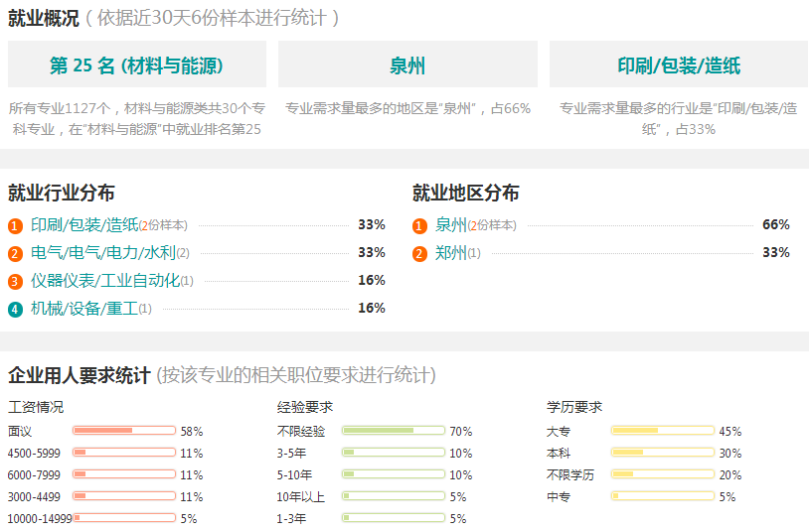Click the 5-10年 experience bar
The height and width of the screenshot is (531, 809).
tap(394, 473)
